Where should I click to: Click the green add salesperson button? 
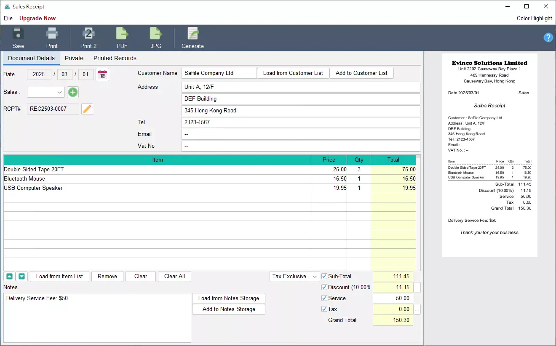(x=73, y=92)
